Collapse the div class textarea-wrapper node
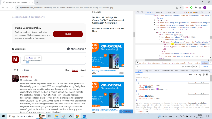The width and height of the screenshot is (212, 119). click(x=153, y=16)
